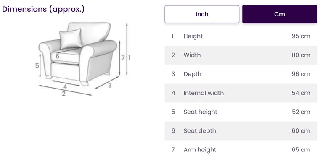Click marker 2 width arrow label
This screenshot has height=159, width=323.
pyautogui.click(x=64, y=94)
